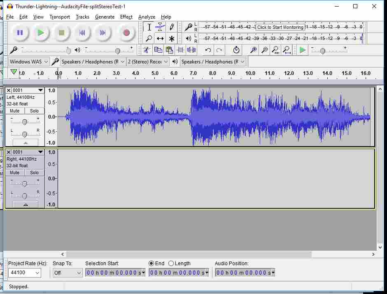387x294 pixels.
Task: Open the Generate menu
Action: point(105,17)
